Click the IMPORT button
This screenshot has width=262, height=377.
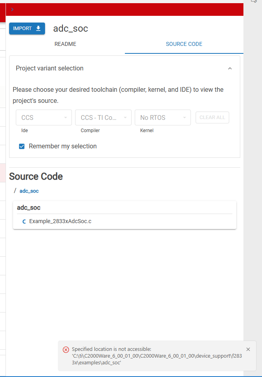point(27,28)
